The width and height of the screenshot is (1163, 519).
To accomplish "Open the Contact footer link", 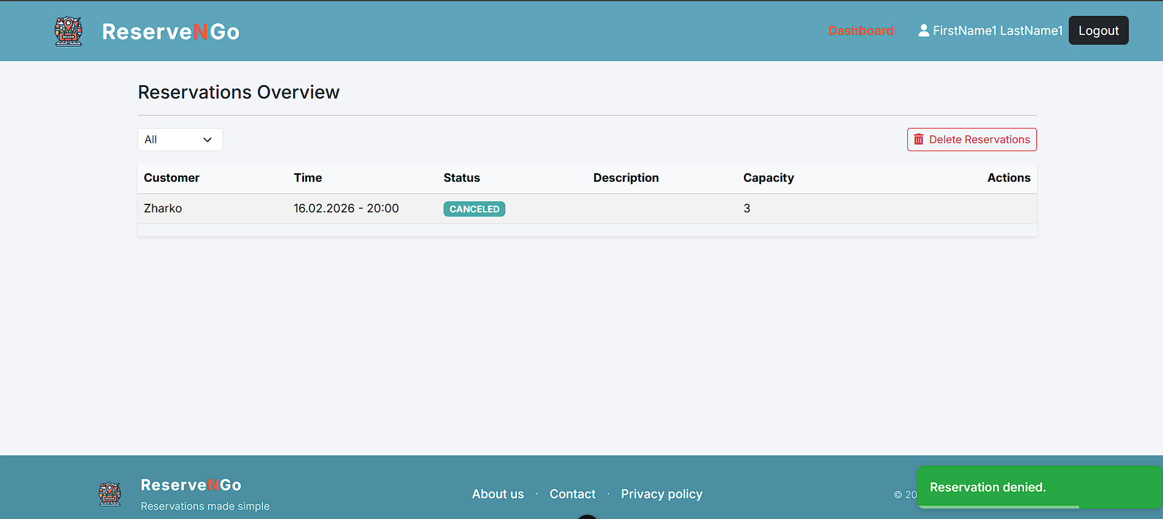I will pos(572,494).
